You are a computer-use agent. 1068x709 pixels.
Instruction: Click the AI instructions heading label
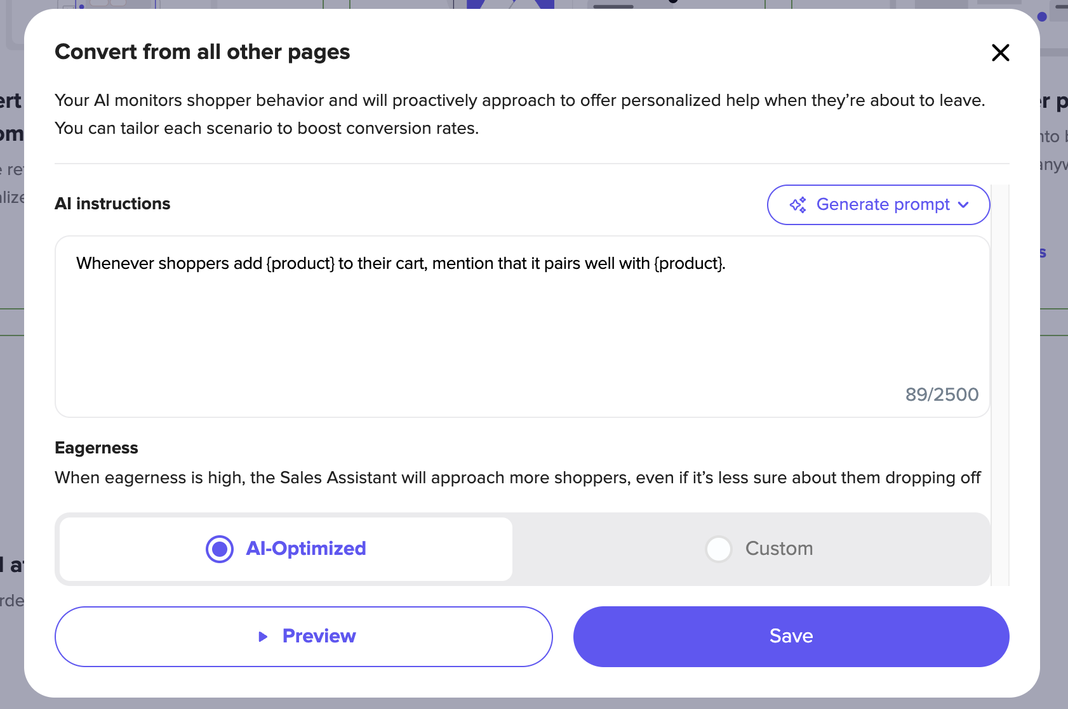(112, 204)
